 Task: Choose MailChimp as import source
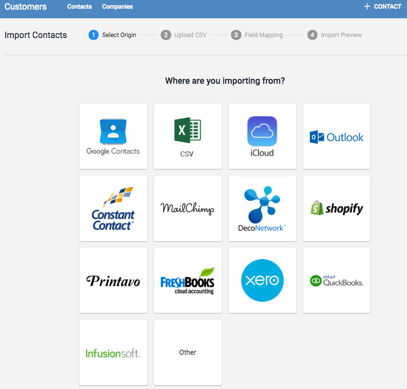coord(188,208)
